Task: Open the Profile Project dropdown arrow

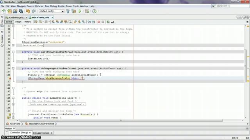Action: (98, 11)
